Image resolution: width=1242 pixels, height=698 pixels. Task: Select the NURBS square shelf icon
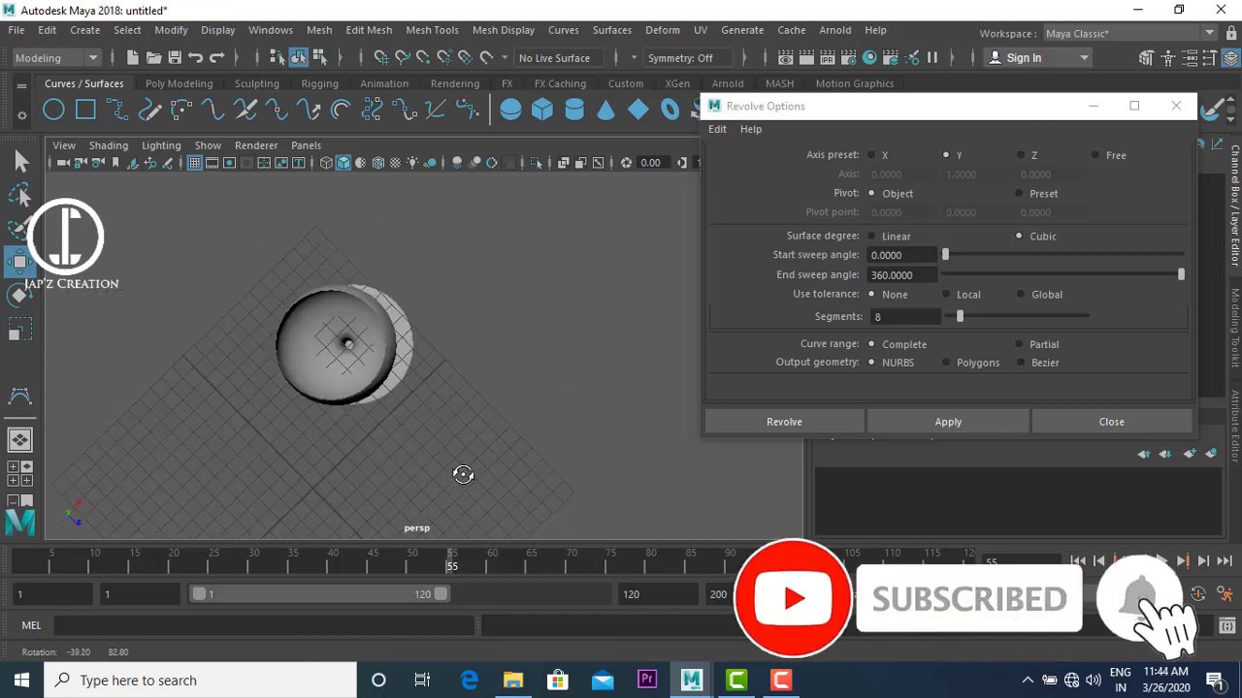click(x=85, y=110)
